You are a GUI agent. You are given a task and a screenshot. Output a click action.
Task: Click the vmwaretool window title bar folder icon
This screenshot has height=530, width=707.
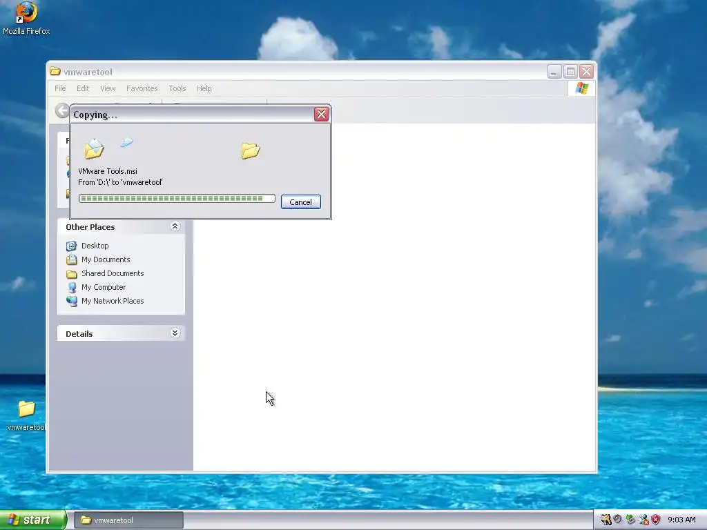click(x=55, y=71)
